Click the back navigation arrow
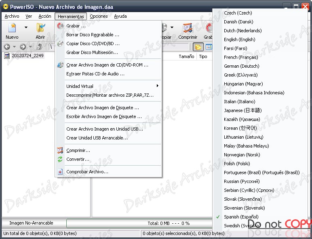The image size is (312, 239). [7, 47]
